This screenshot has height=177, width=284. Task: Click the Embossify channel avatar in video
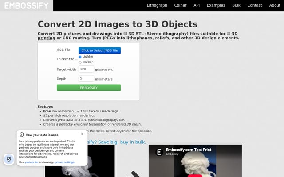[159, 152]
